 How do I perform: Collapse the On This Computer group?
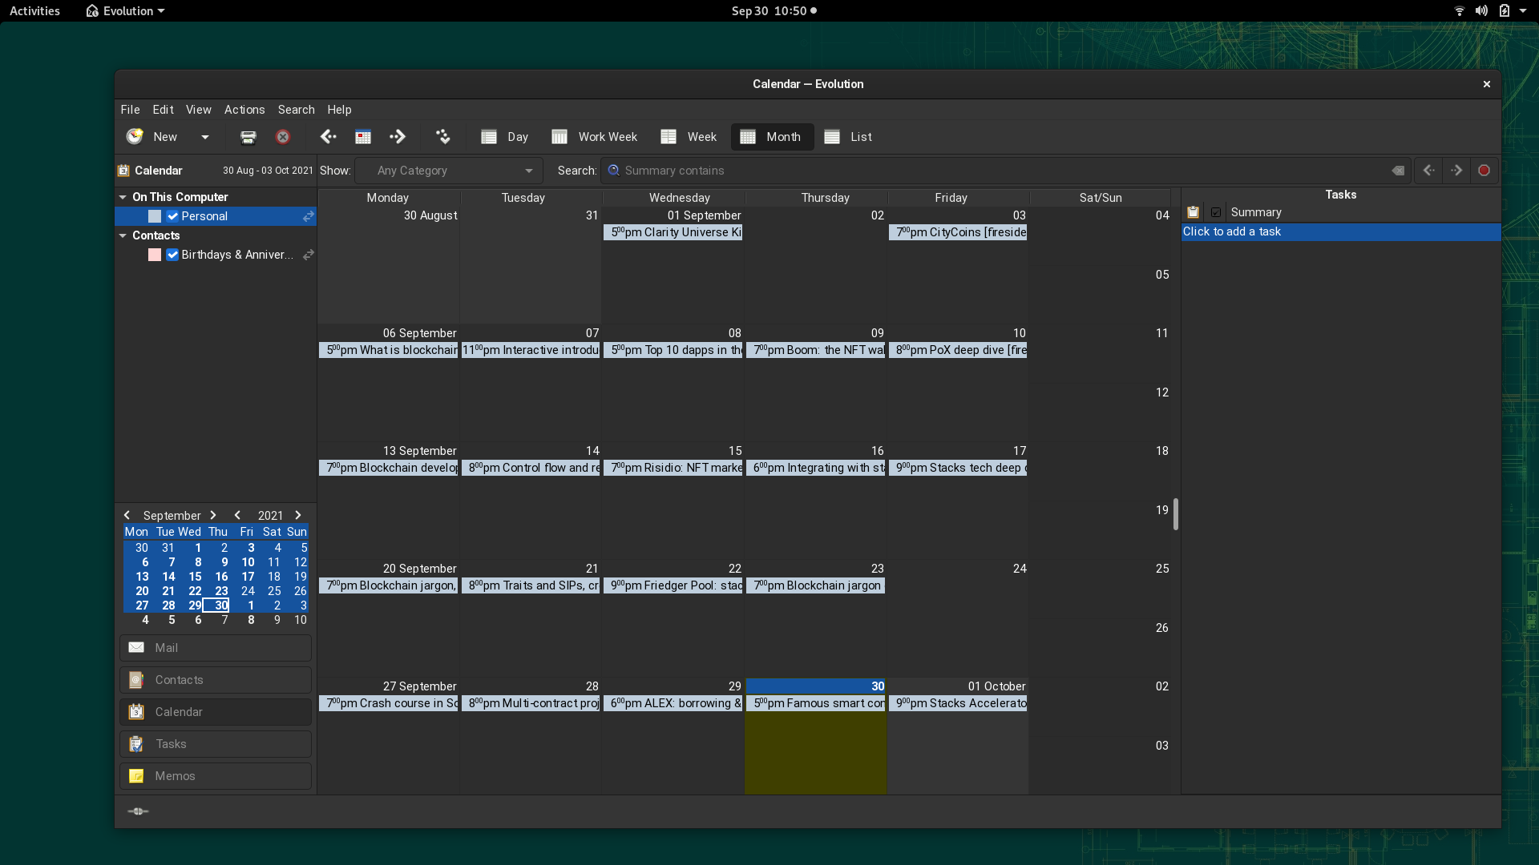[123, 197]
